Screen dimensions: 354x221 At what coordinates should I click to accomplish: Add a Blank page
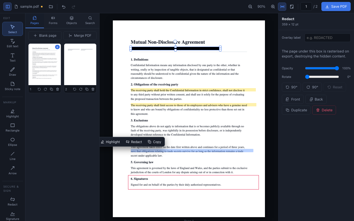(45, 36)
